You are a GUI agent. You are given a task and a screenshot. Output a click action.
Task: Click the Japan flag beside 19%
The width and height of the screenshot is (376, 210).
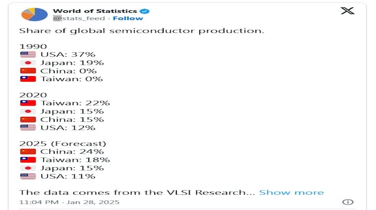(x=28, y=63)
